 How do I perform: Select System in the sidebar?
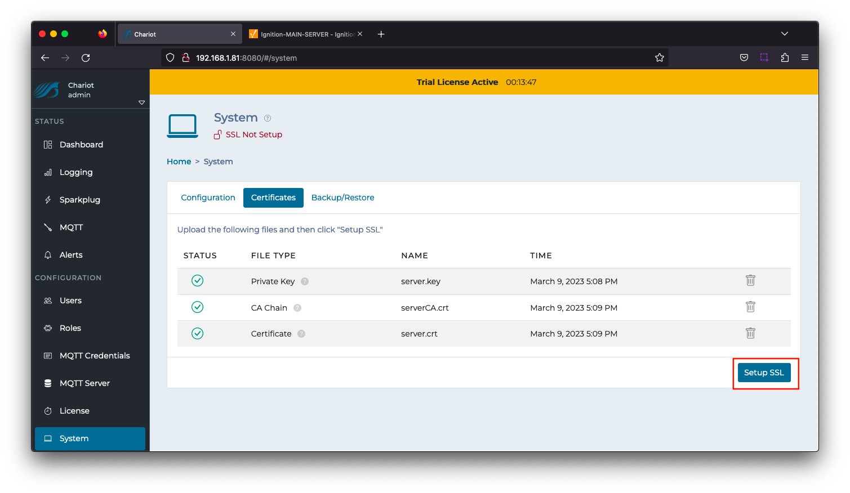coord(90,438)
